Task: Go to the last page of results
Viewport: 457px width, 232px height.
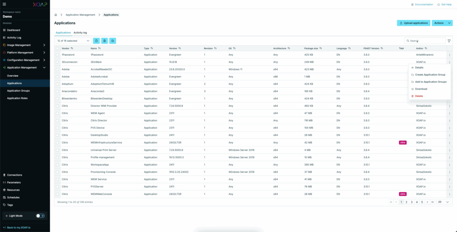Action: pyautogui.click(x=432, y=202)
